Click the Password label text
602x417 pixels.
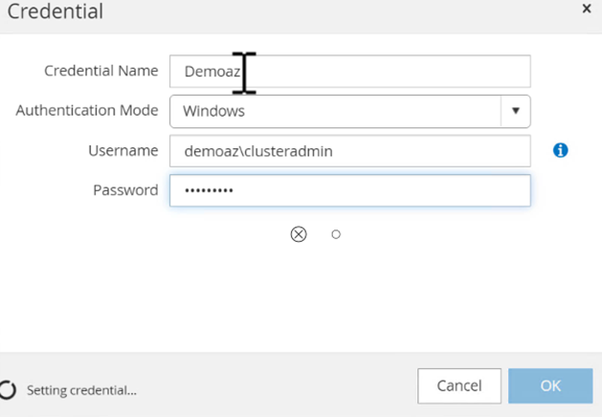[x=125, y=190]
